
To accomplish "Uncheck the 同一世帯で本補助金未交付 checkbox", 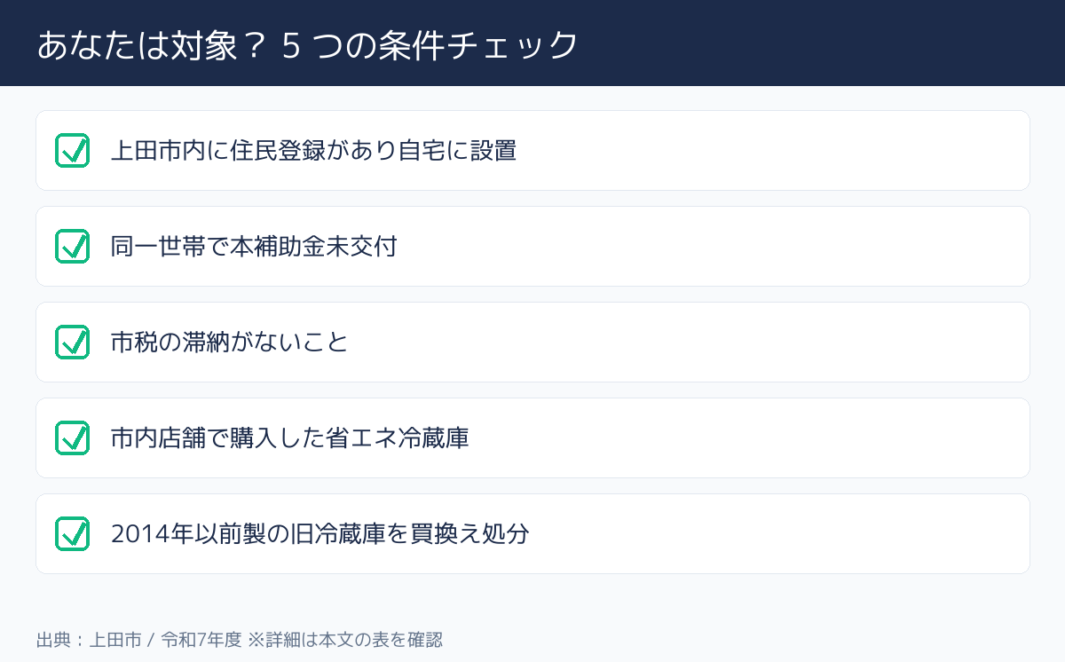I will point(72,247).
